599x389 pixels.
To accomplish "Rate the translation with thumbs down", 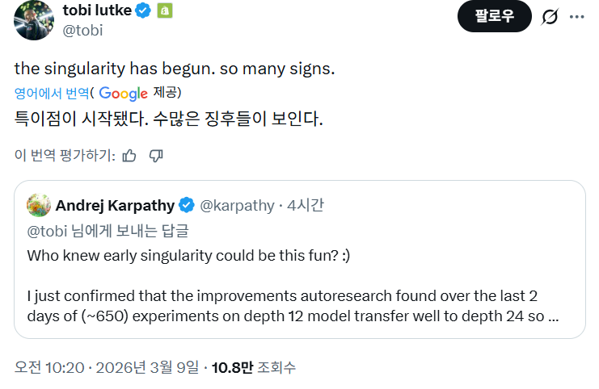I will 157,155.
